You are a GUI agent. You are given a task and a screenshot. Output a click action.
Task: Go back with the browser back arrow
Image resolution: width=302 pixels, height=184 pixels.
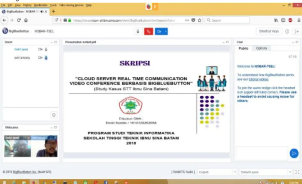click(4, 20)
